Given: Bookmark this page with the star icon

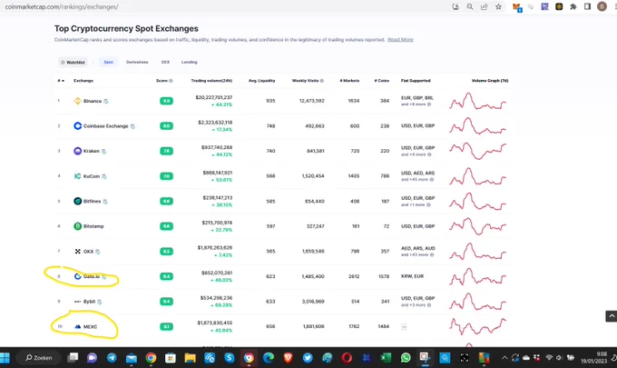Looking at the screenshot, I should click(498, 6).
